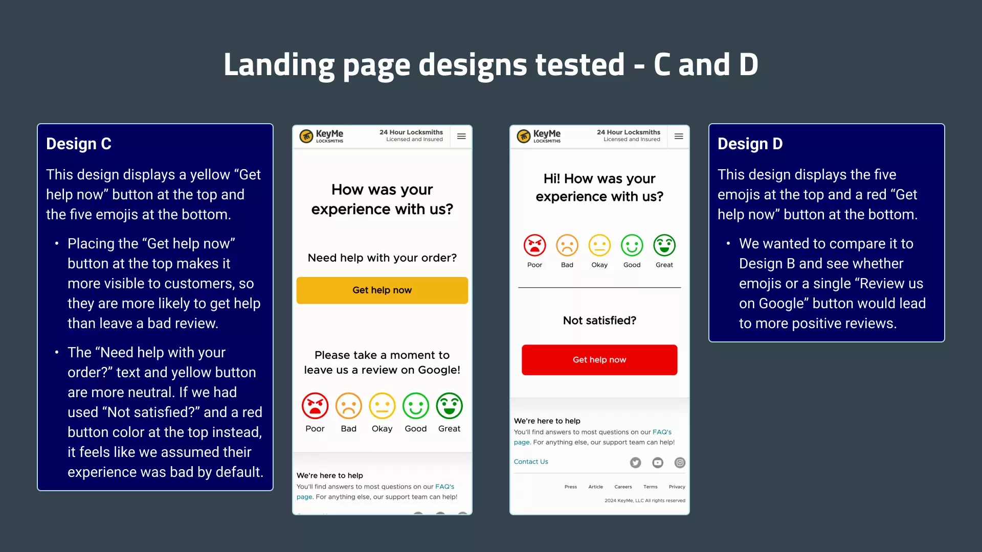
Task: Click the Okay emoji on Design D
Action: pyautogui.click(x=599, y=245)
